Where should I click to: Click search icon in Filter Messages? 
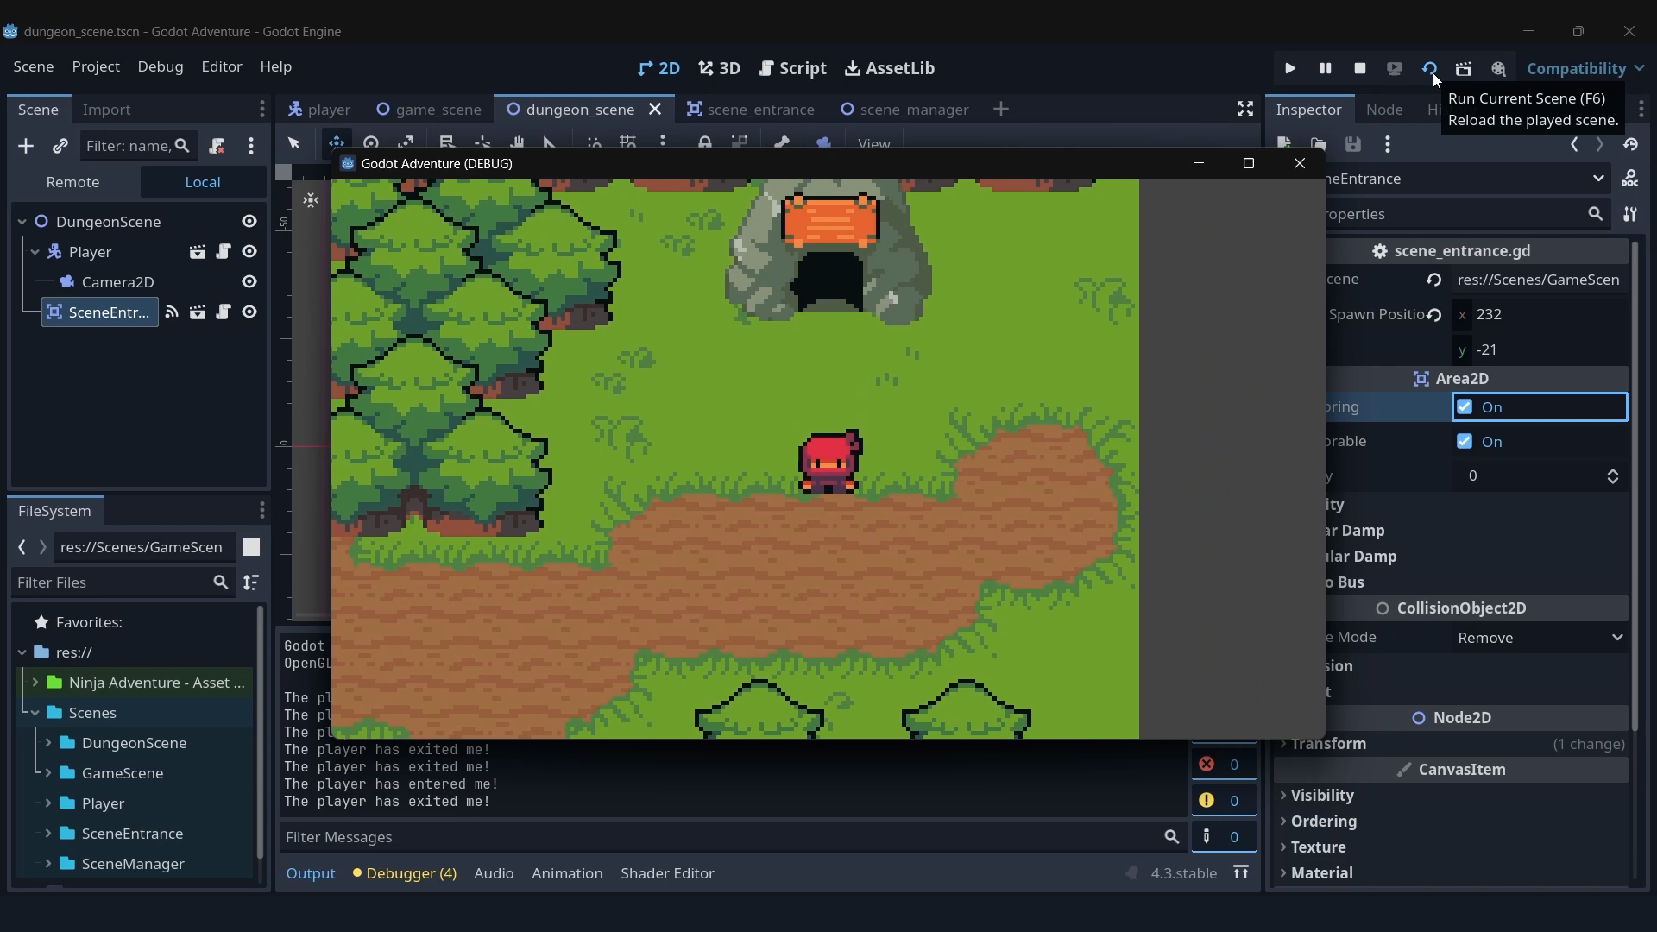pos(1171,837)
